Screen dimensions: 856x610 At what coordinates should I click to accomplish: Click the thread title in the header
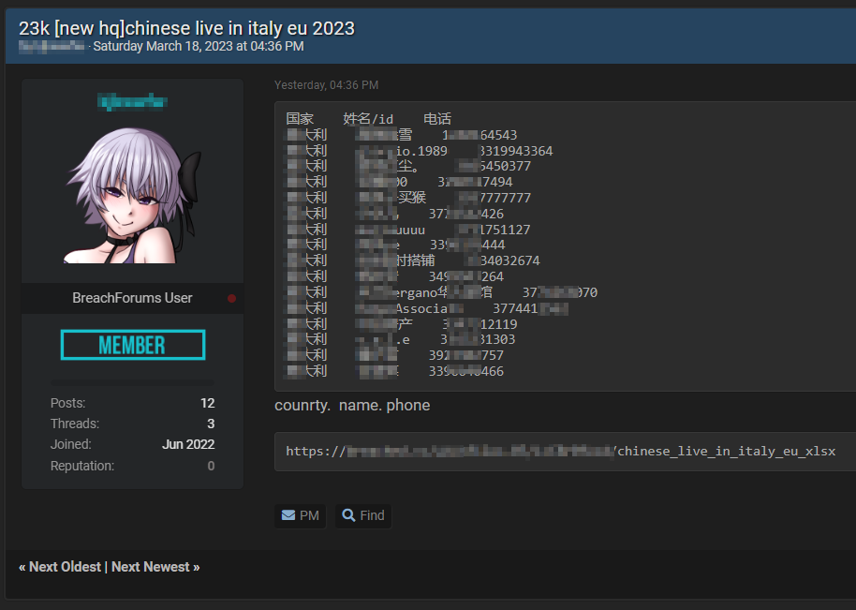[x=186, y=28]
